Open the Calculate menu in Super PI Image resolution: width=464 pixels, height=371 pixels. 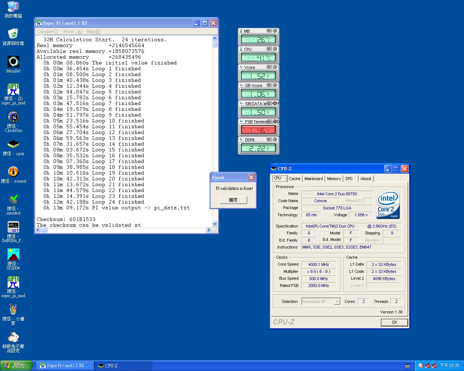47,32
